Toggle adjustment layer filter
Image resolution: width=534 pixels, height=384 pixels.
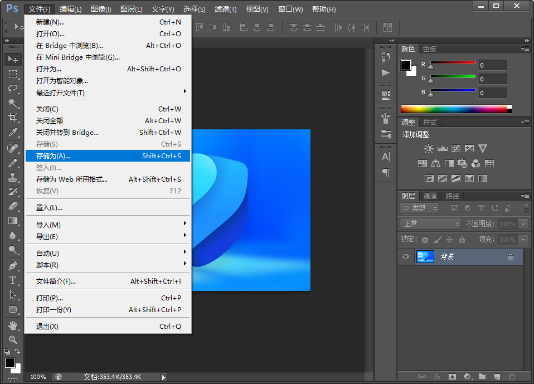click(x=468, y=208)
